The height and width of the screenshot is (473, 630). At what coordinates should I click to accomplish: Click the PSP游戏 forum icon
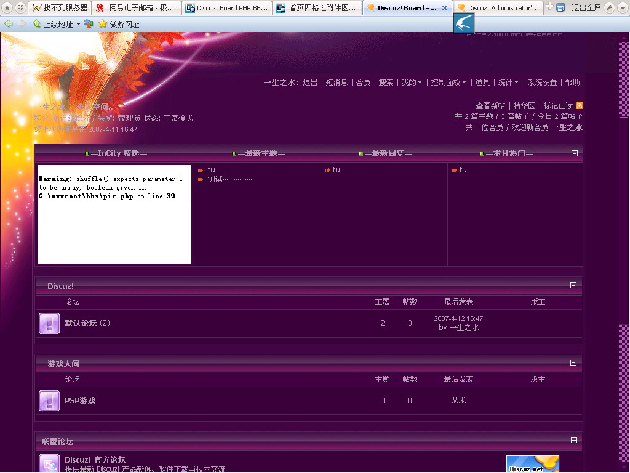pos(49,401)
